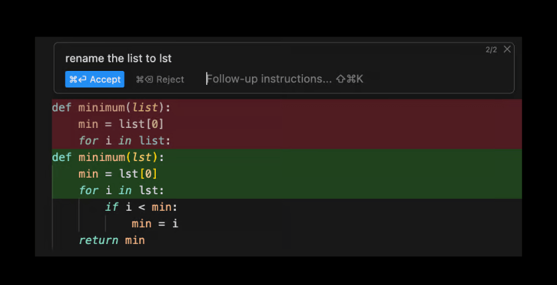Click the added line 'min = lst[0]'
Viewport: 557px width, 285px height.
pyautogui.click(x=117, y=174)
